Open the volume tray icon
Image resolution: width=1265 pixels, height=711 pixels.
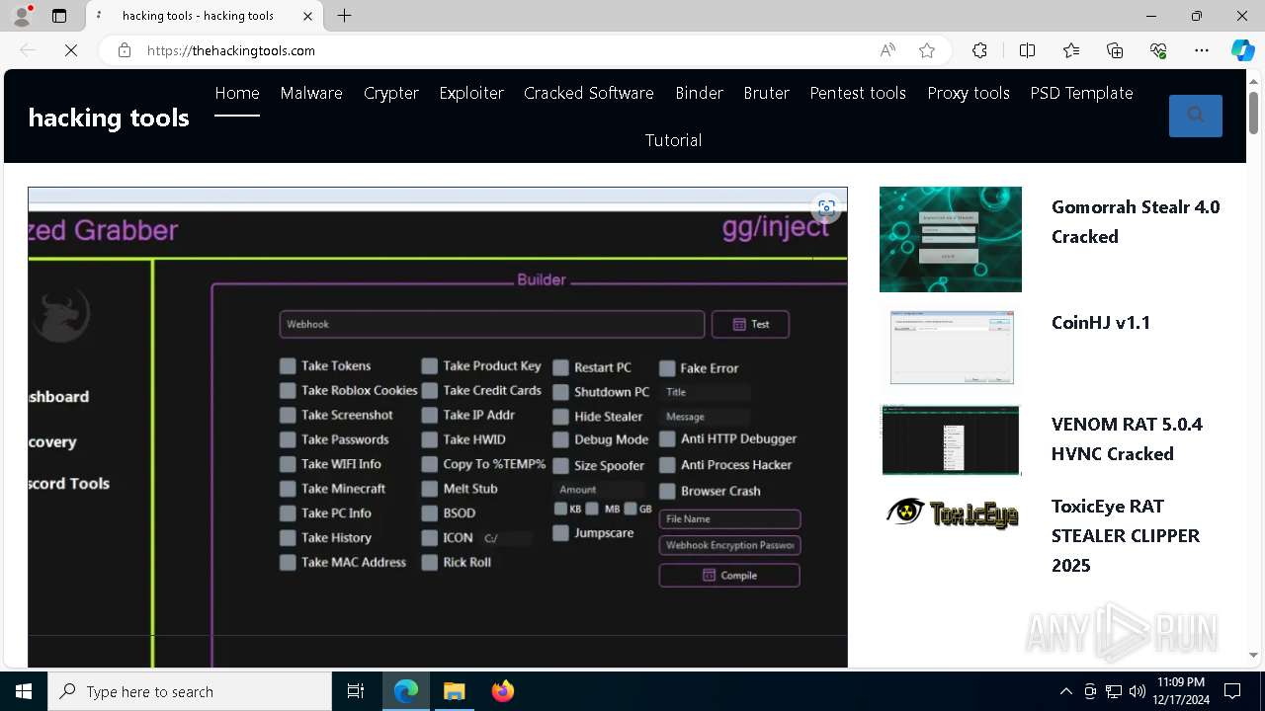click(1138, 691)
